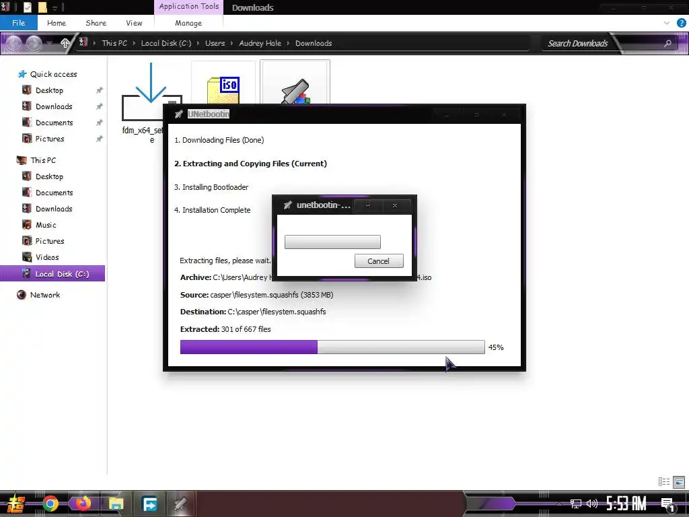The image size is (689, 517).
Task: Open the Start menu button
Action: pyautogui.click(x=15, y=504)
